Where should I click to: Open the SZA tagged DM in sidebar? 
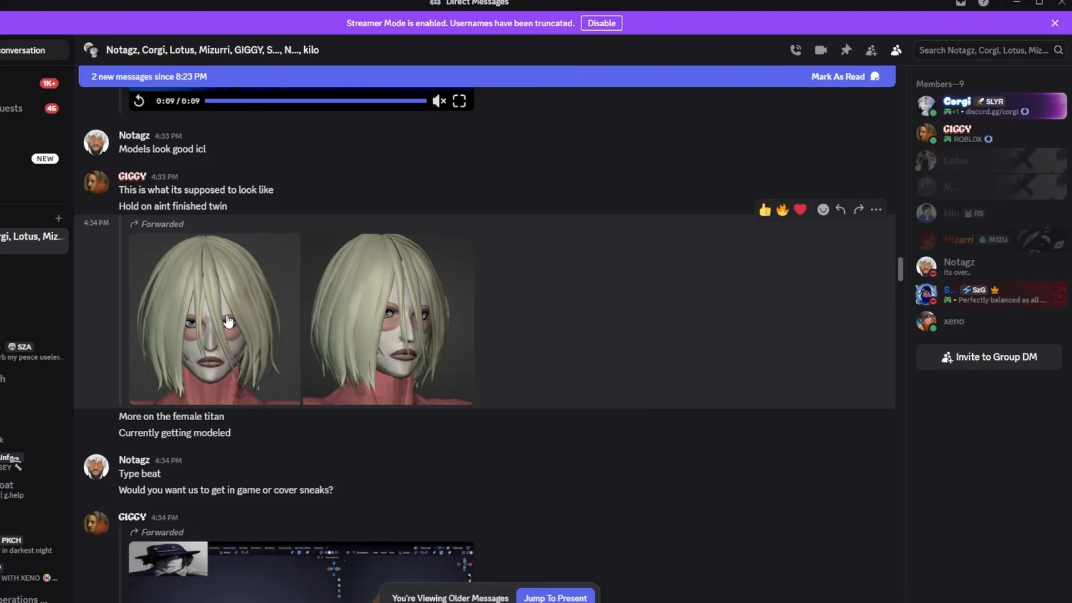point(33,352)
